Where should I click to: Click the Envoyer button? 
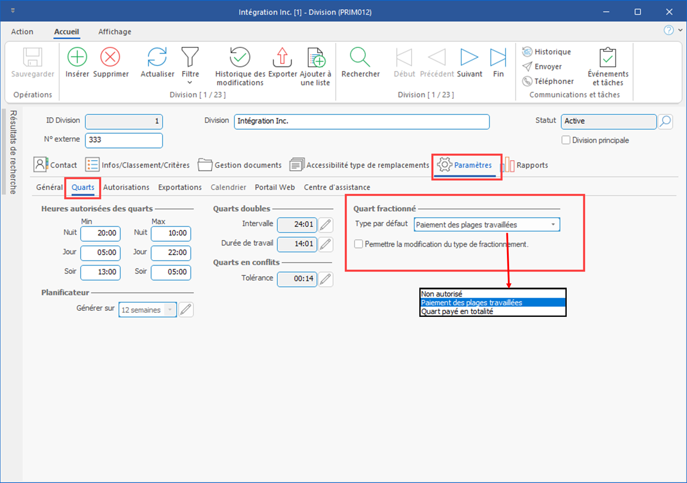coord(543,67)
